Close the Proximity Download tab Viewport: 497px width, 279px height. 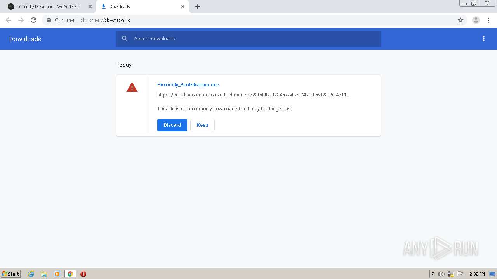pos(90,7)
